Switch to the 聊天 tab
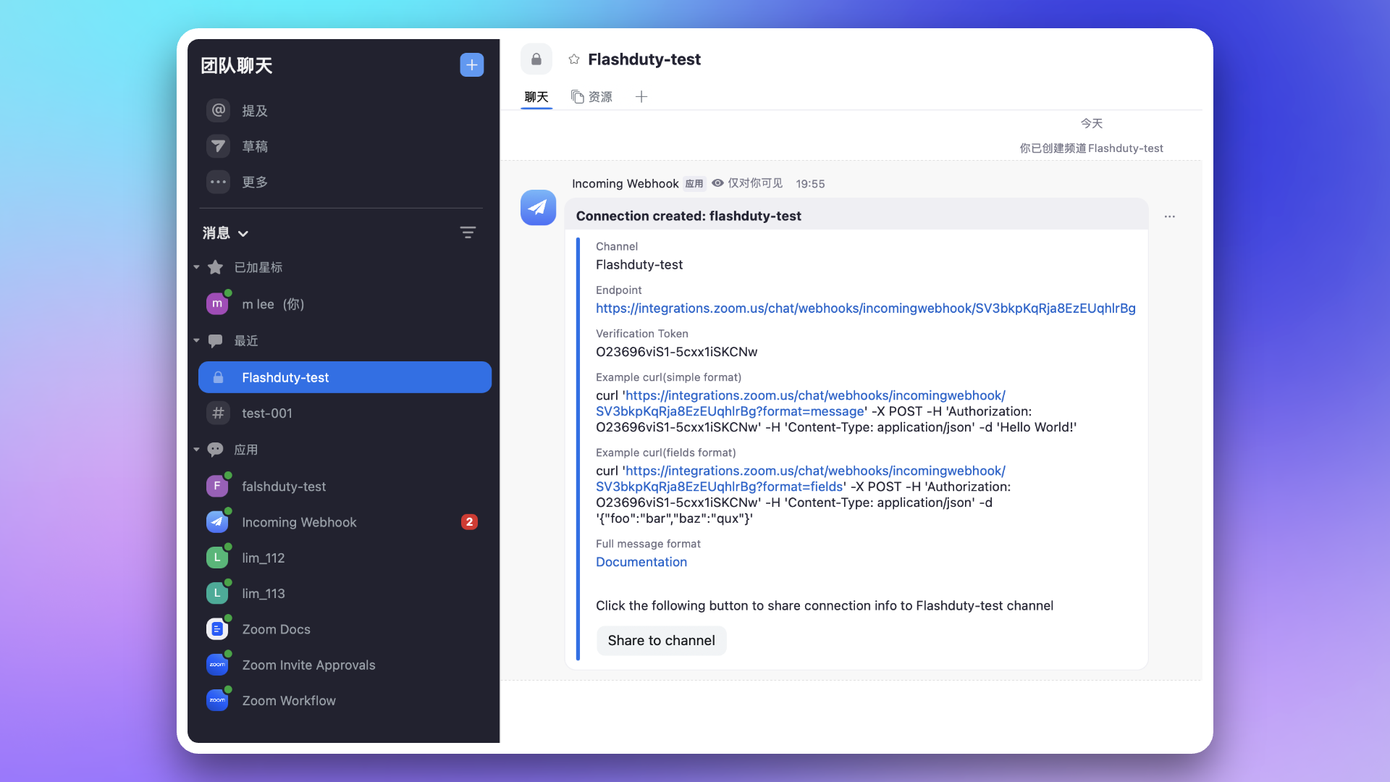 536,97
